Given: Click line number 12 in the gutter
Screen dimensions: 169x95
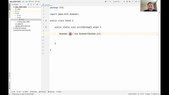Looking at the screenshot, I should pyautogui.click(x=43, y=44).
